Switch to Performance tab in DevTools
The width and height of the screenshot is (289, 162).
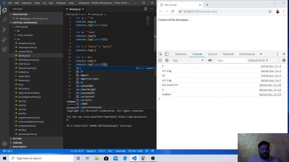tap(247, 54)
